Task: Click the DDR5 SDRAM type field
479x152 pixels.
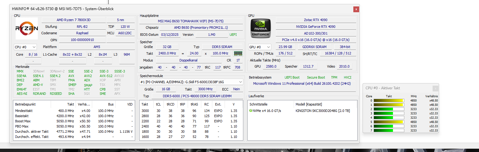Action: [x=222, y=47]
